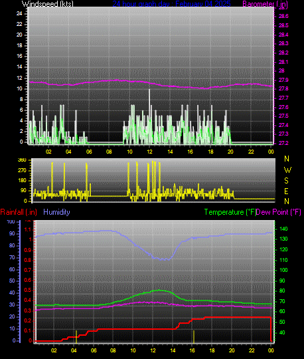Click '140' on the green temperature axis

pos(283,229)
